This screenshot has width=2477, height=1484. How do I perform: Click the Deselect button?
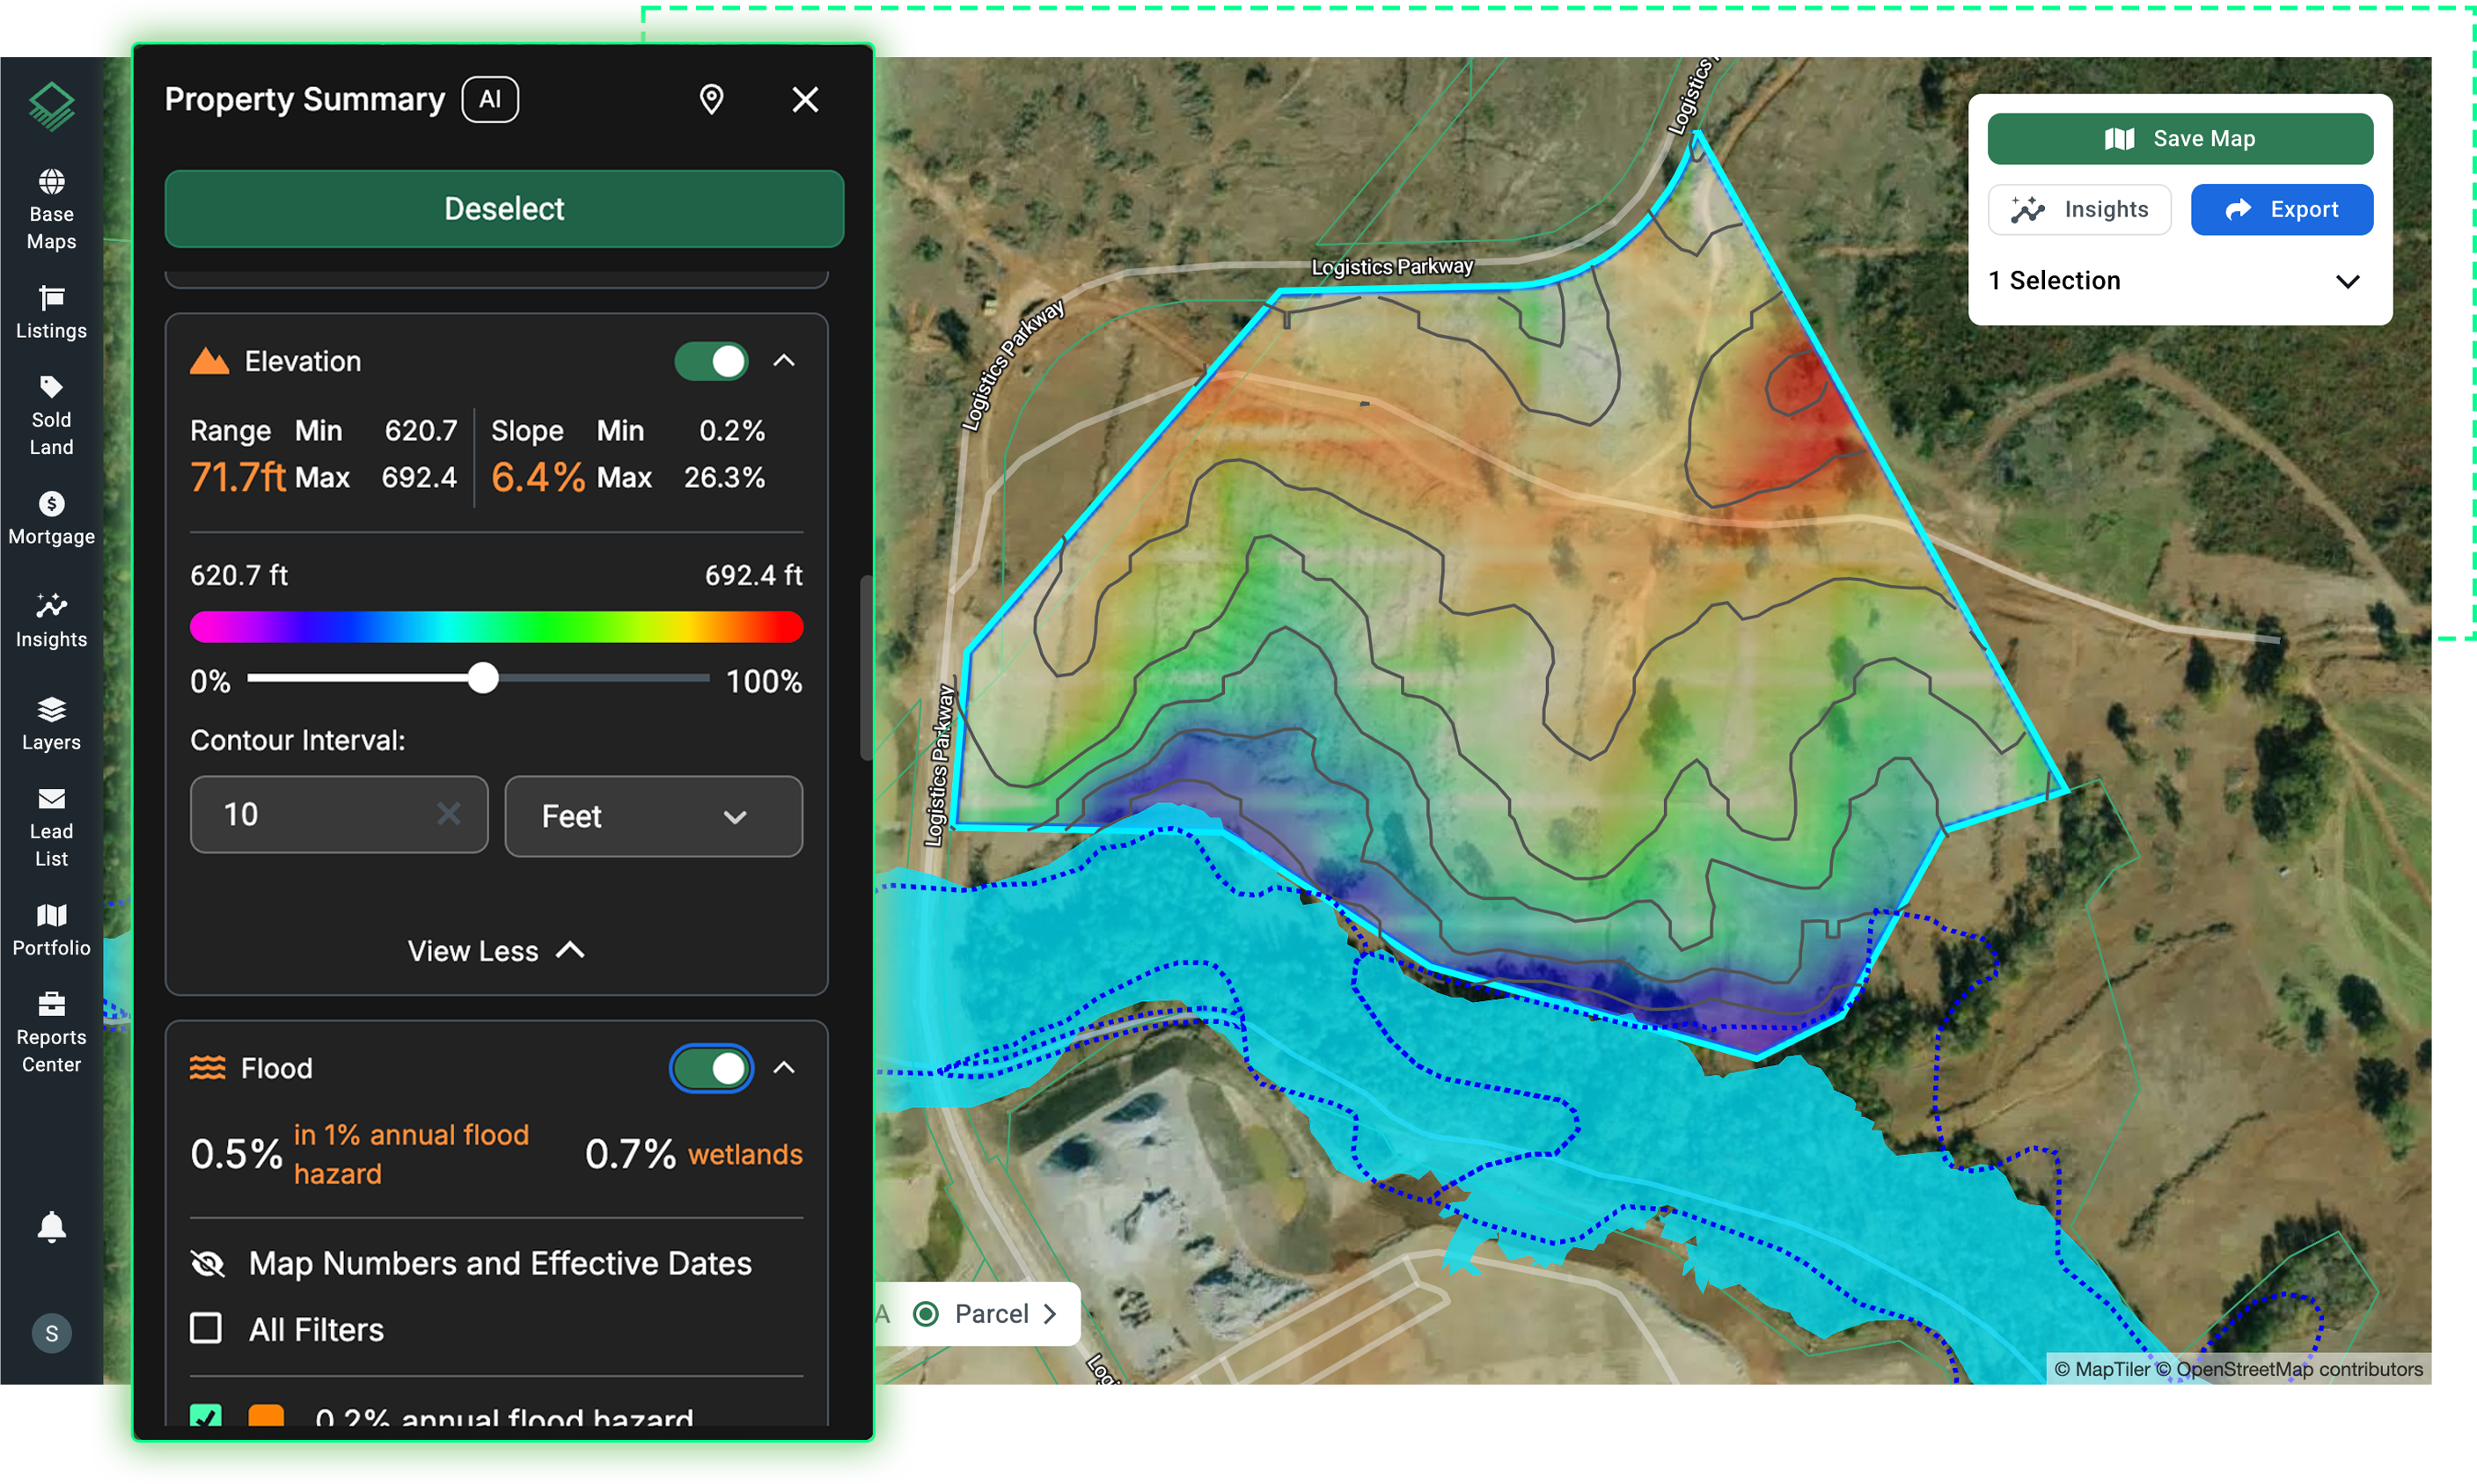click(x=504, y=208)
